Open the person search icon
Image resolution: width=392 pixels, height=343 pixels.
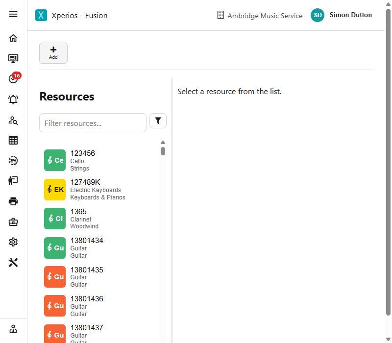[13, 121]
